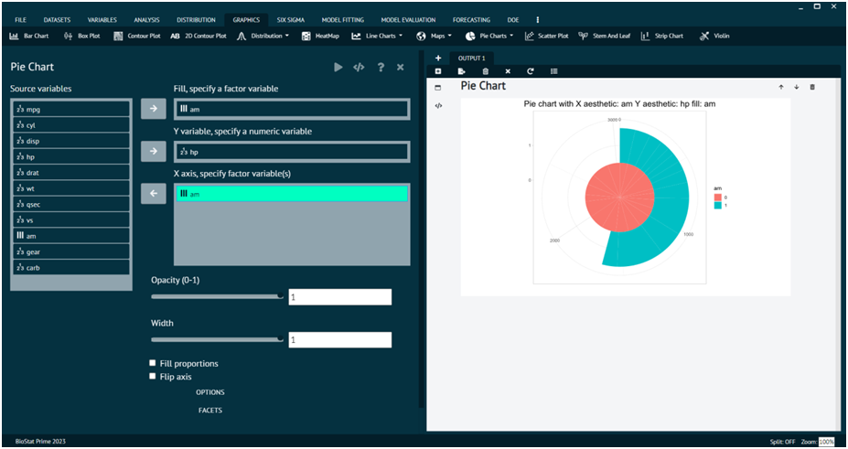Switch to the VARIABLES tab

point(102,20)
